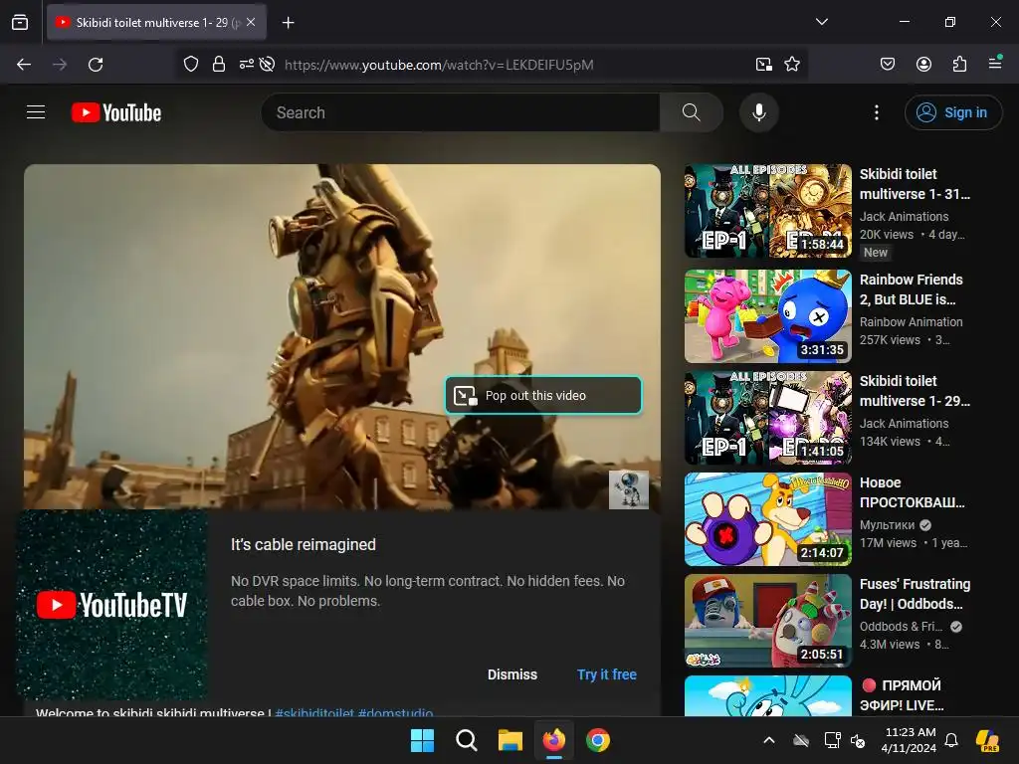
Task: Open the OneDrive cloud tray icon
Action: tap(801, 740)
